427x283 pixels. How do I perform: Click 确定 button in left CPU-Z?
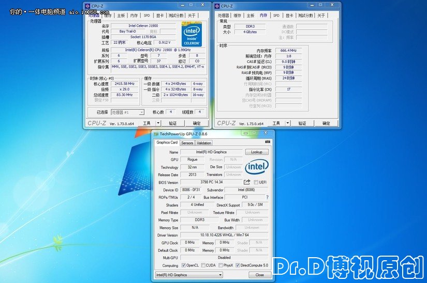tap(197, 123)
